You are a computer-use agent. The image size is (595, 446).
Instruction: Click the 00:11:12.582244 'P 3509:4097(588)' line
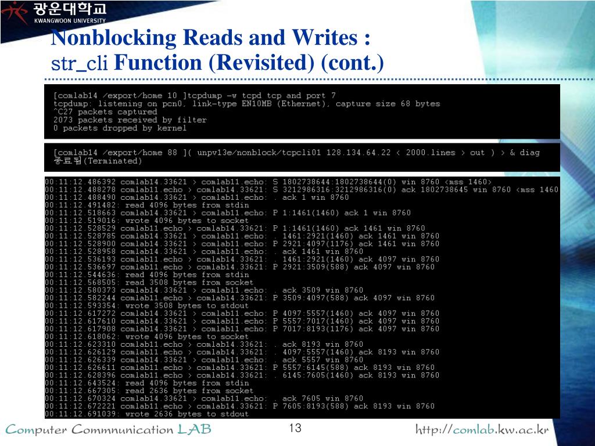click(239, 298)
